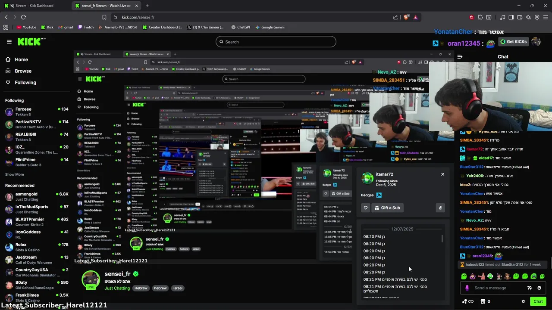This screenshot has height=310, width=552.
Task: Open the Twitch bookmark
Action: pos(86,27)
